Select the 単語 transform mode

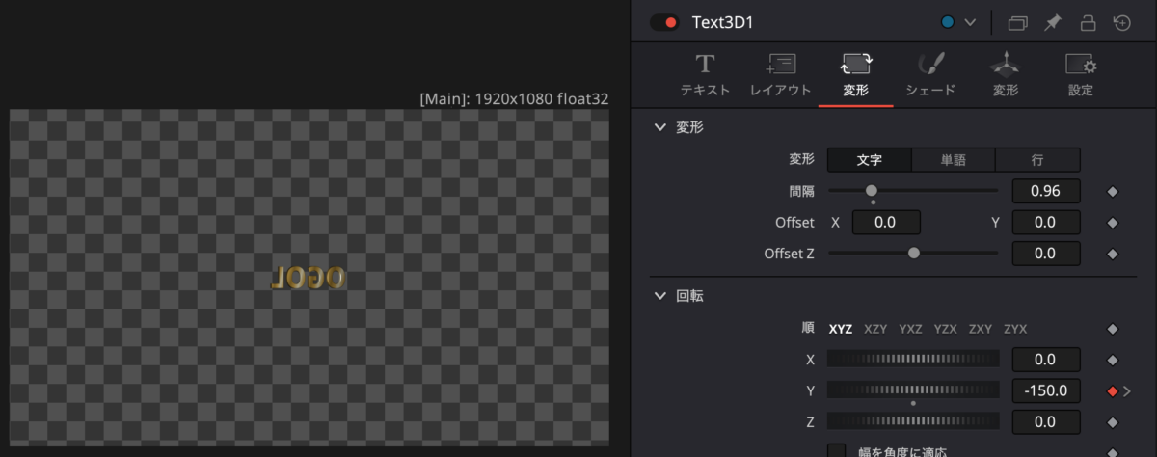(x=954, y=160)
